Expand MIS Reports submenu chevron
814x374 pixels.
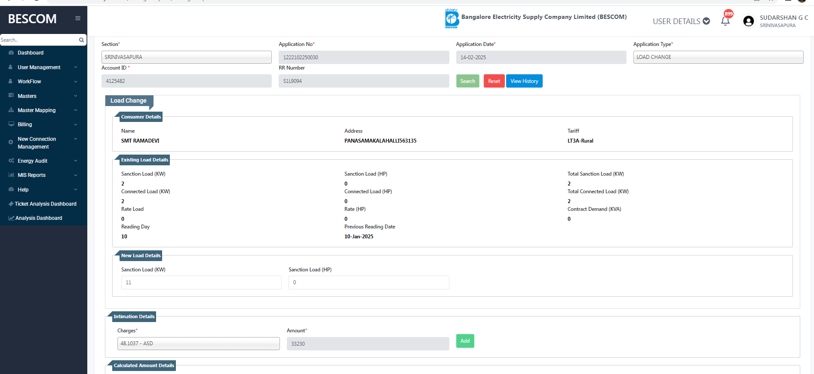coord(76,175)
